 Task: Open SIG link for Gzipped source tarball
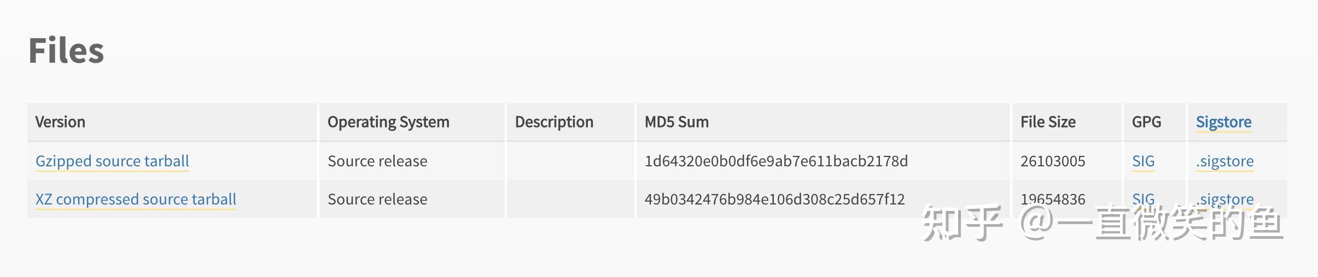(x=1143, y=161)
